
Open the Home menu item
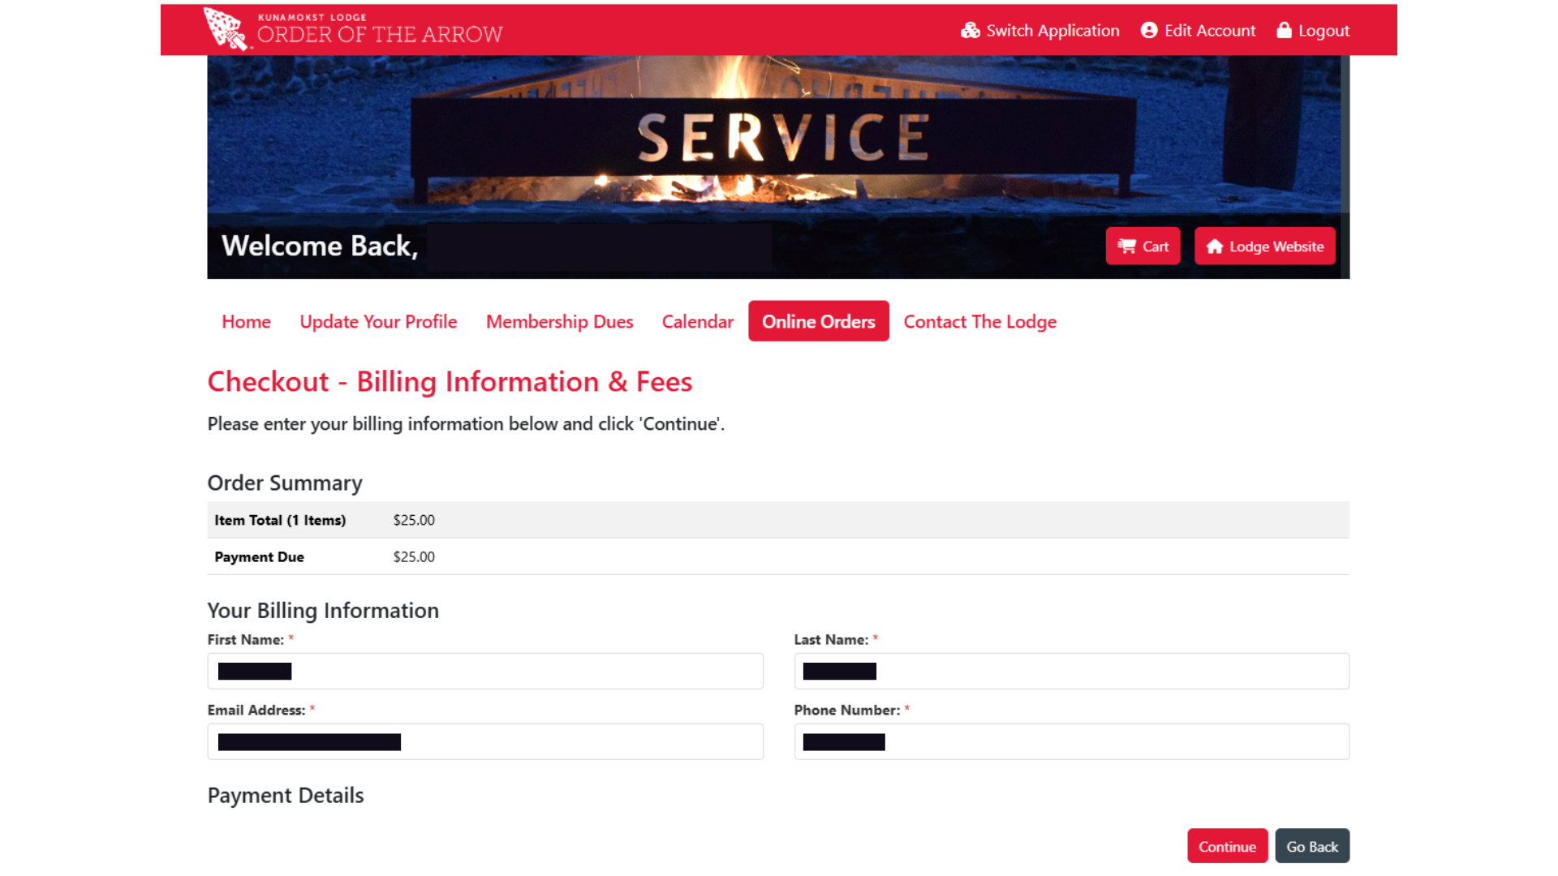[x=246, y=322]
